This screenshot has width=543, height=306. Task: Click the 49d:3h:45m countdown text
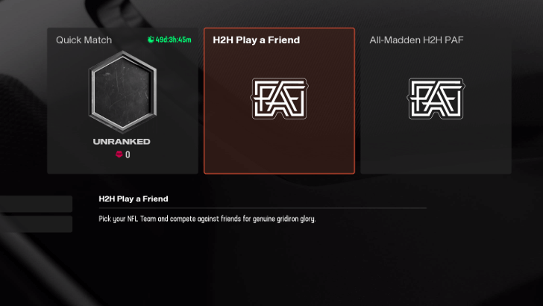[x=173, y=40]
